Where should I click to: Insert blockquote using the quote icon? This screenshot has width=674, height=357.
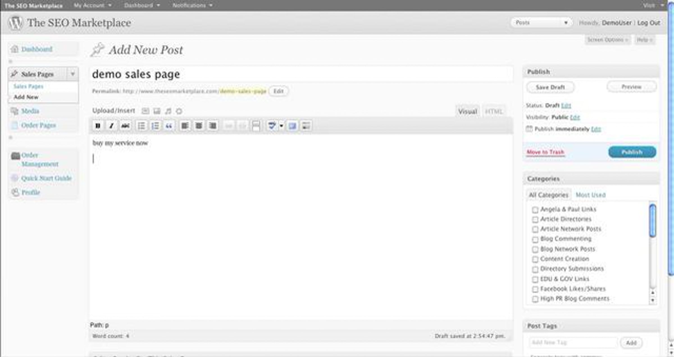point(169,126)
